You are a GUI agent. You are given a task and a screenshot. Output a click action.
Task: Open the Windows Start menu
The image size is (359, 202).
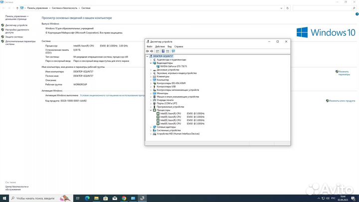click(4, 199)
